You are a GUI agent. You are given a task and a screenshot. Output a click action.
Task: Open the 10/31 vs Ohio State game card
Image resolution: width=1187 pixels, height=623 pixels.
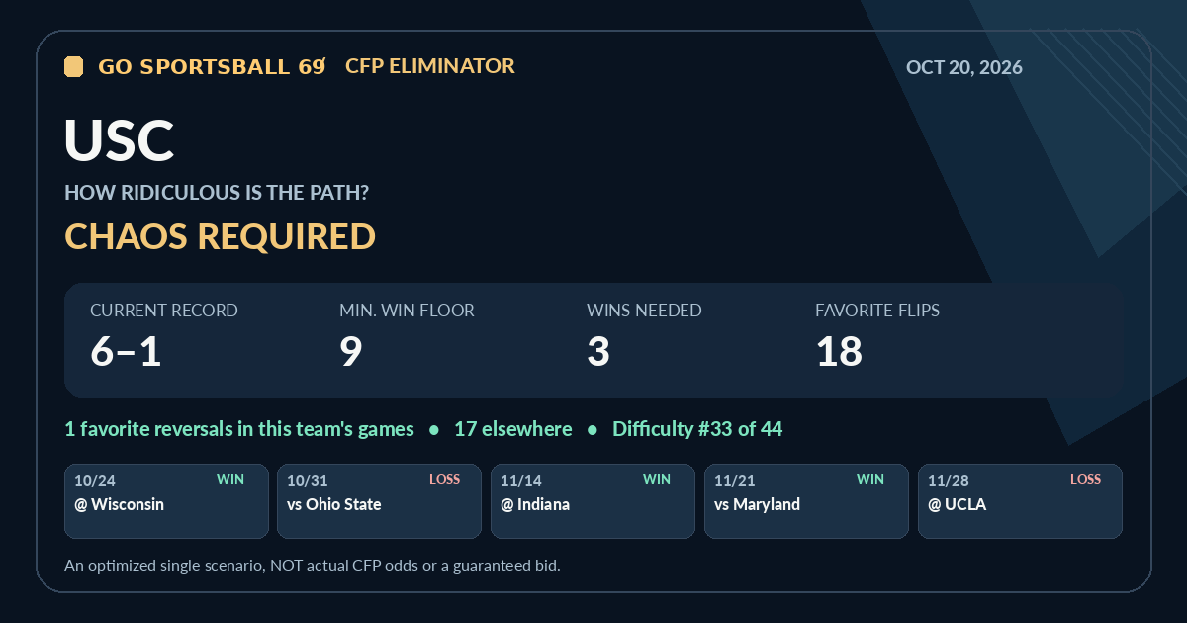380,501
